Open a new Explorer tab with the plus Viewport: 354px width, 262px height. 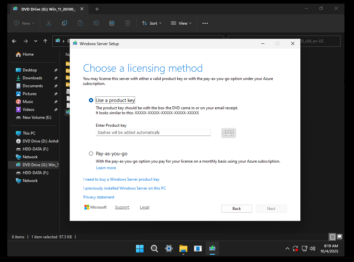coord(97,9)
